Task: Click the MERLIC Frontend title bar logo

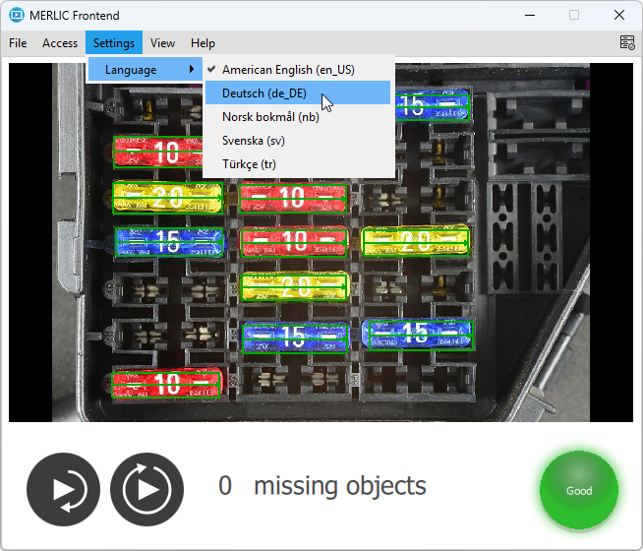Action: (x=16, y=15)
